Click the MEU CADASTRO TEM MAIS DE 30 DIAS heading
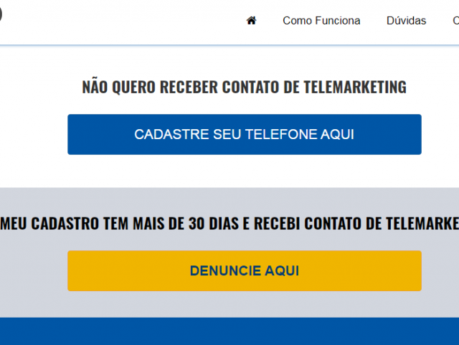Viewport: 459px width, 345px height. [x=229, y=224]
